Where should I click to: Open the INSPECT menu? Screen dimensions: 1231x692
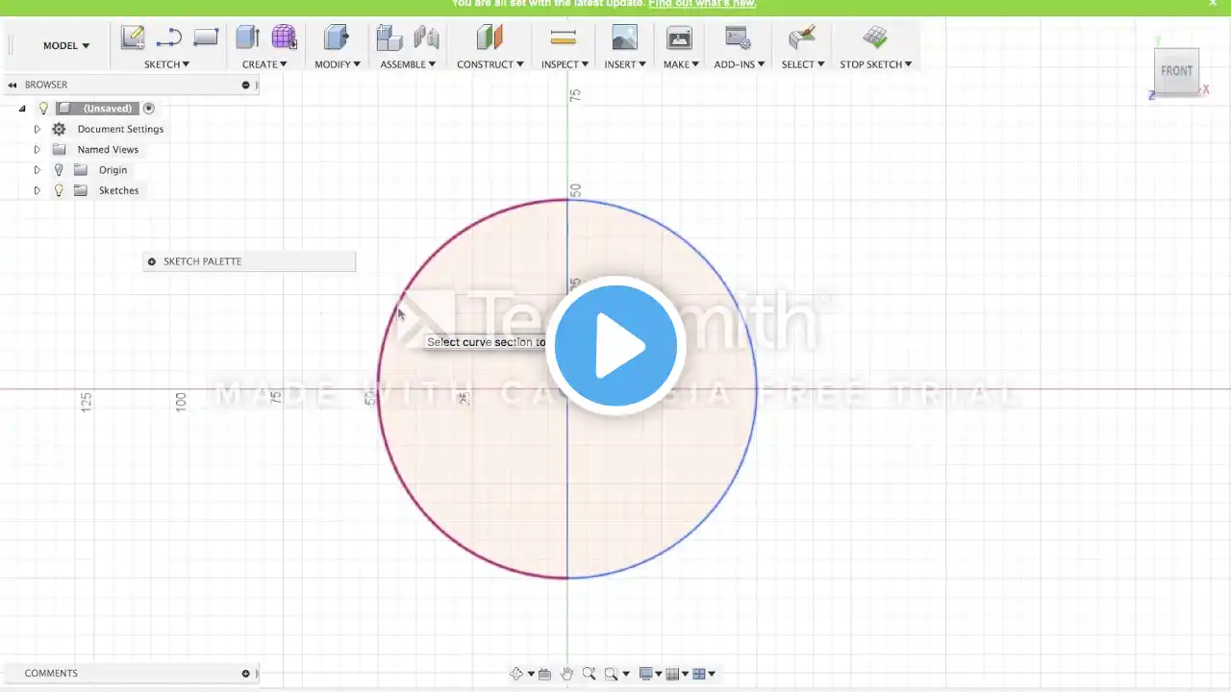(565, 64)
